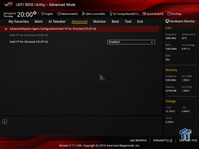Click the Hot Keys question mark icon

pyautogui.click(x=169, y=13)
